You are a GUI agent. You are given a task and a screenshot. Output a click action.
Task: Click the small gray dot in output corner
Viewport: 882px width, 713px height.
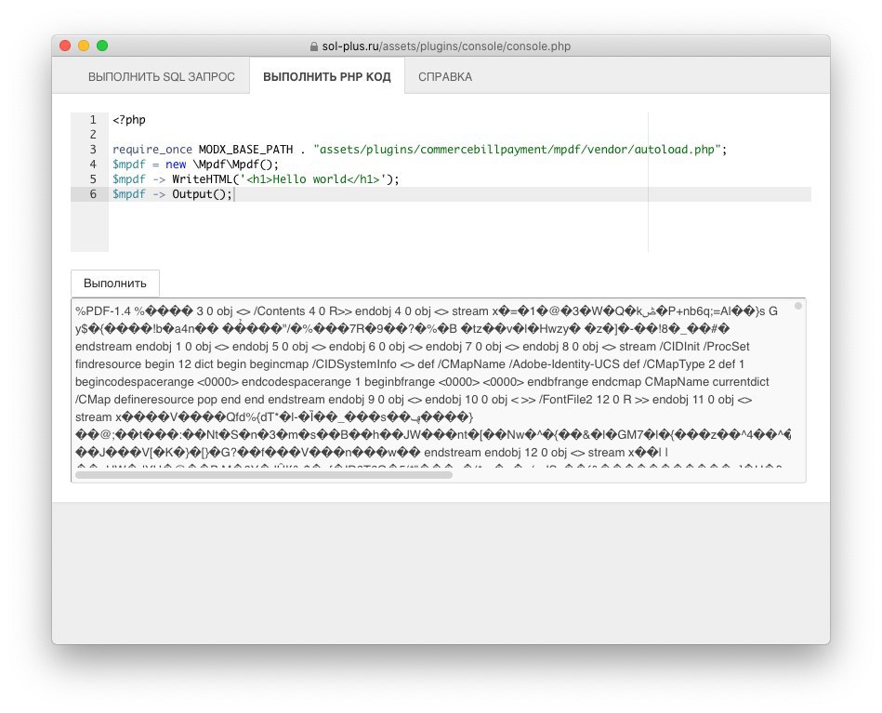point(797,306)
